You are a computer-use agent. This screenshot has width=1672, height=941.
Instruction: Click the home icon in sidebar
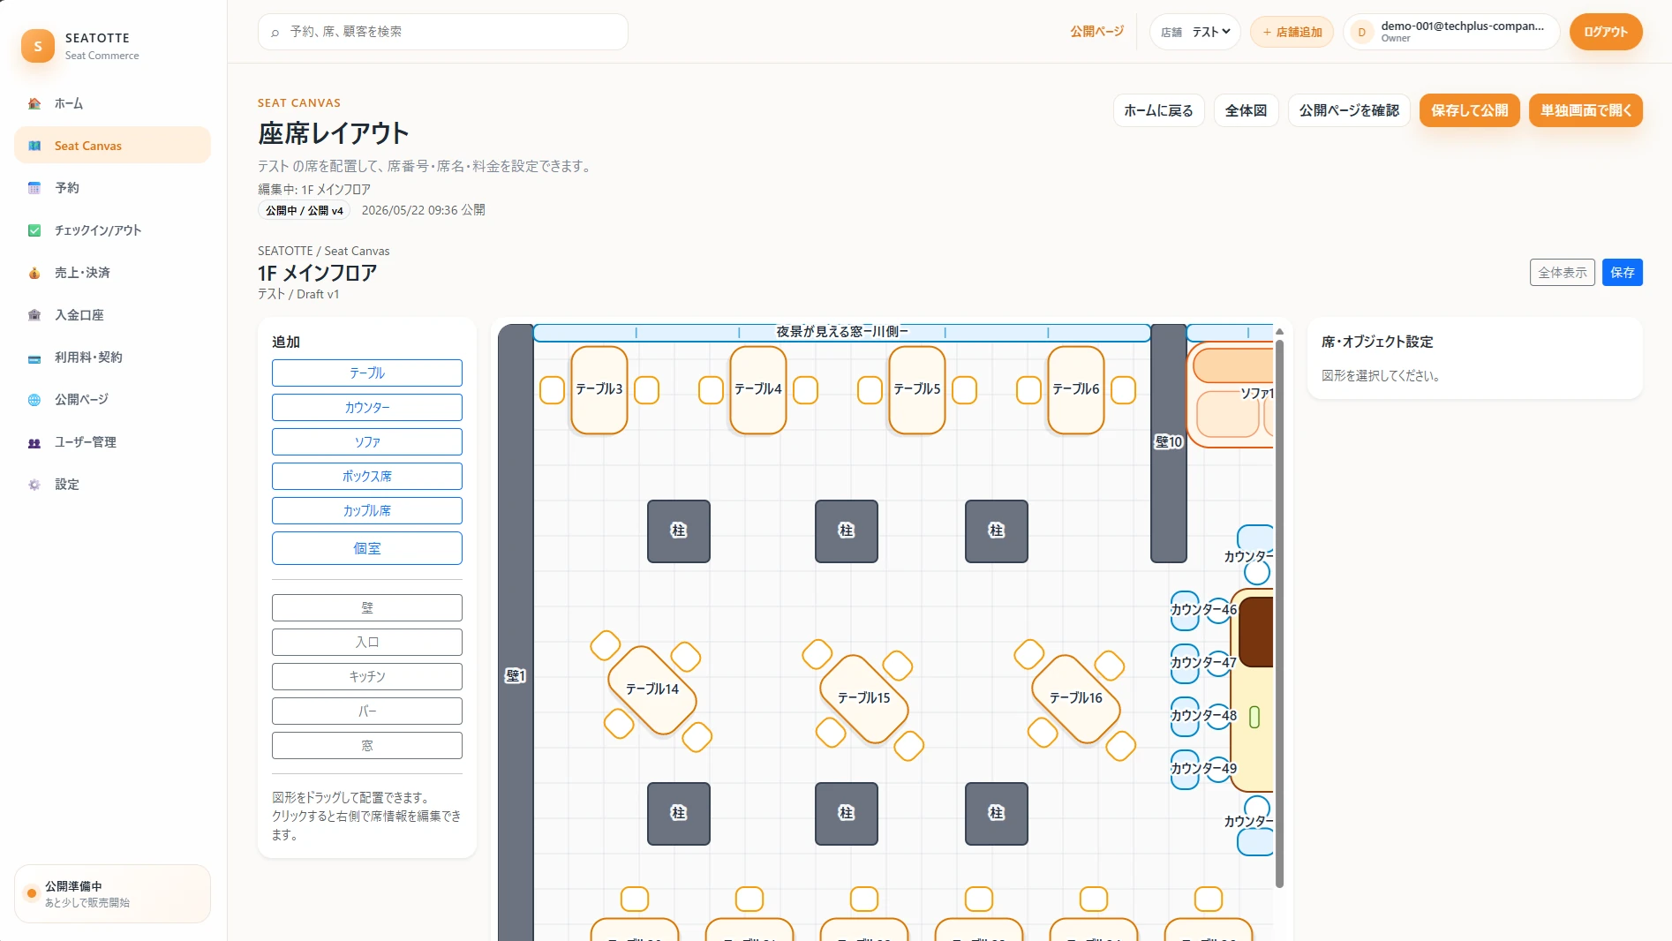[34, 103]
